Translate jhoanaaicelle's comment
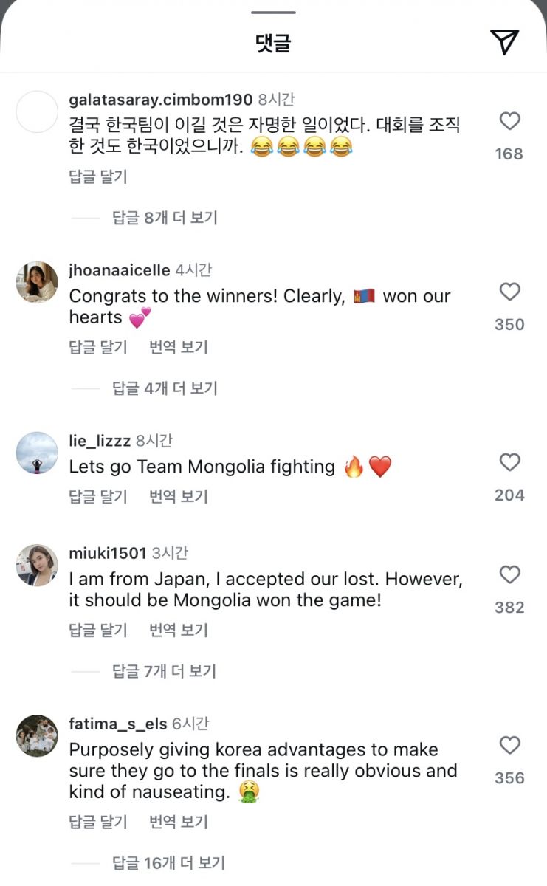The height and width of the screenshot is (886, 547). [179, 347]
